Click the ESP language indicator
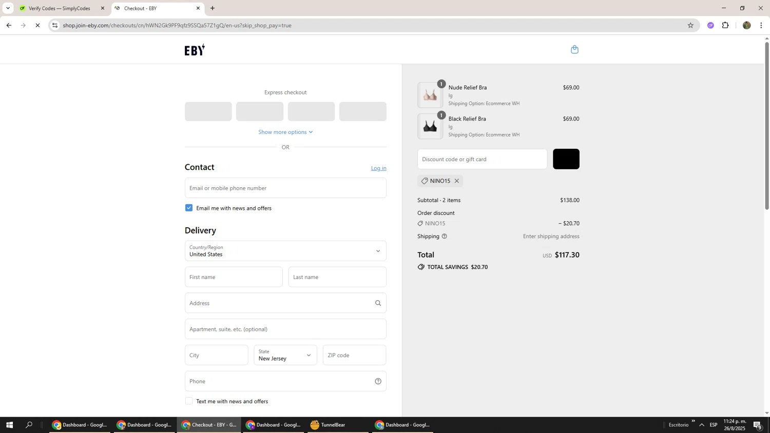This screenshot has width=770, height=433. [x=714, y=425]
